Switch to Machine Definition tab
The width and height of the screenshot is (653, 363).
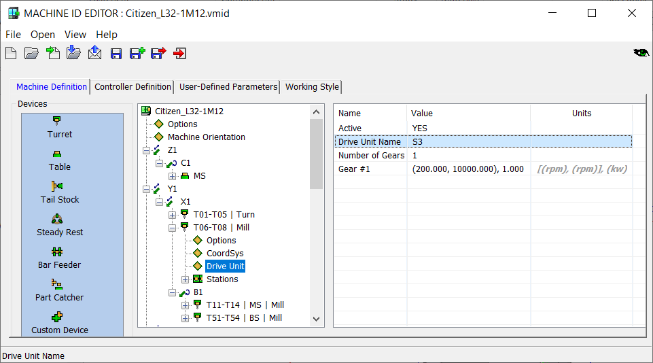[51, 87]
